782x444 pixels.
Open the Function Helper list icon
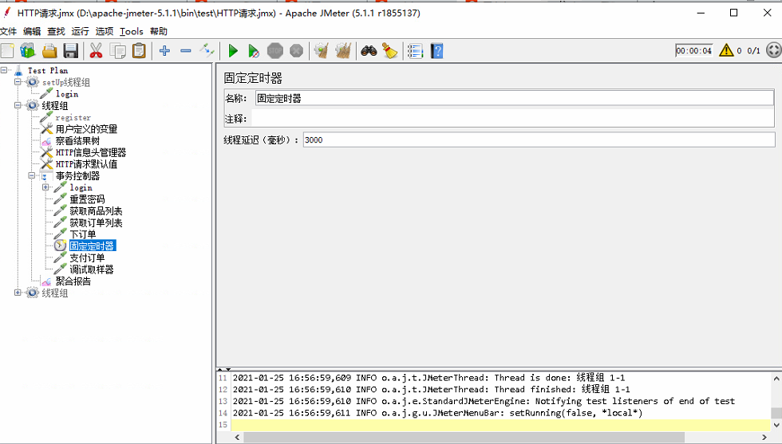pyautogui.click(x=415, y=51)
